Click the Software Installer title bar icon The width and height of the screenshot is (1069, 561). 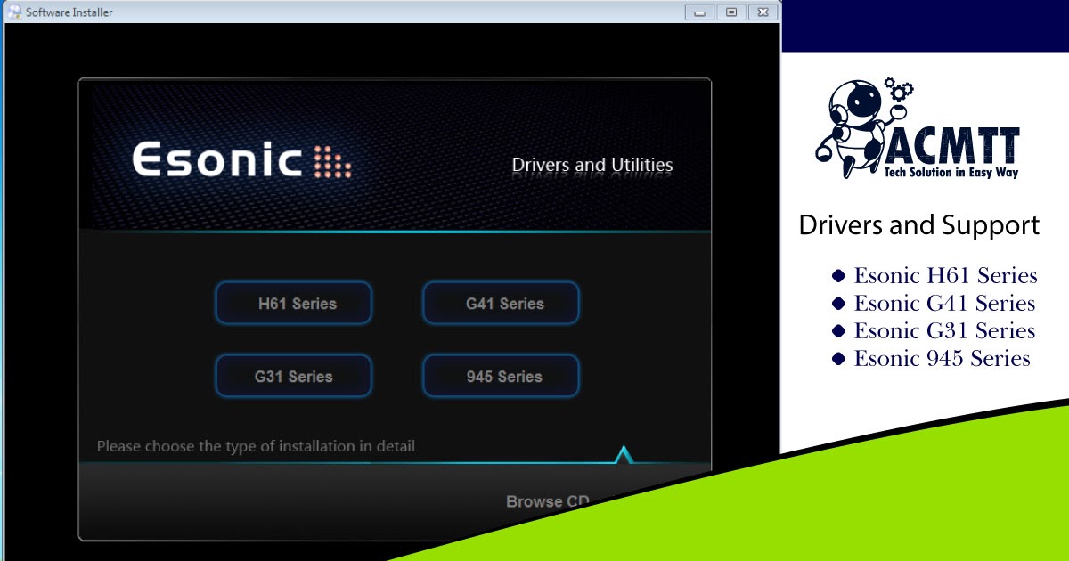coord(14,12)
